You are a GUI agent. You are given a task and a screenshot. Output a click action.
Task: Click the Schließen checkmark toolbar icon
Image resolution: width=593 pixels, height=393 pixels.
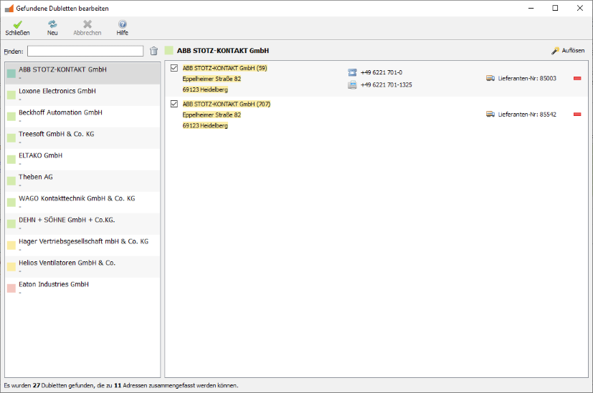(x=17, y=25)
